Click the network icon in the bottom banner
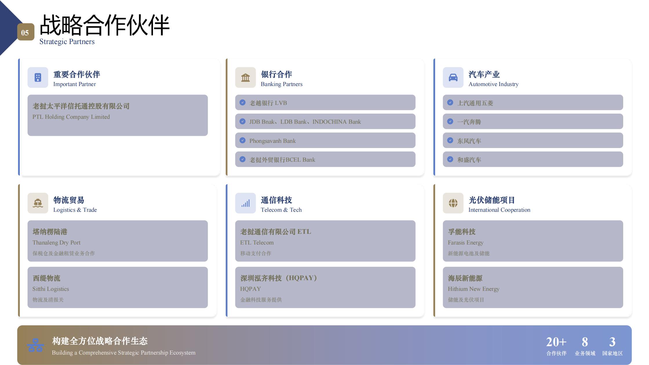 [35, 345]
